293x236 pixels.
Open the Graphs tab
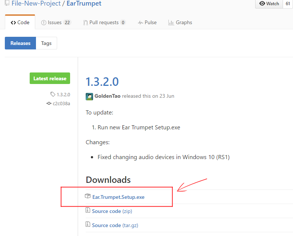(x=180, y=22)
